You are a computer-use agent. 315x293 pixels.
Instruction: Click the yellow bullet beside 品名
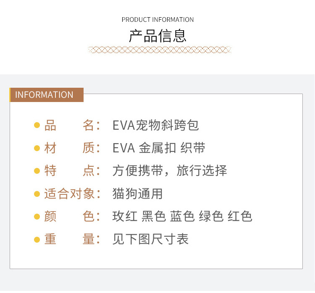pyautogui.click(x=37, y=125)
